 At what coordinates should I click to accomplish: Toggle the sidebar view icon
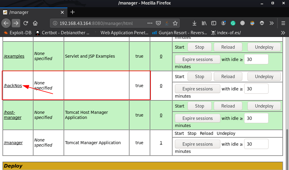pyautogui.click(x=214, y=23)
